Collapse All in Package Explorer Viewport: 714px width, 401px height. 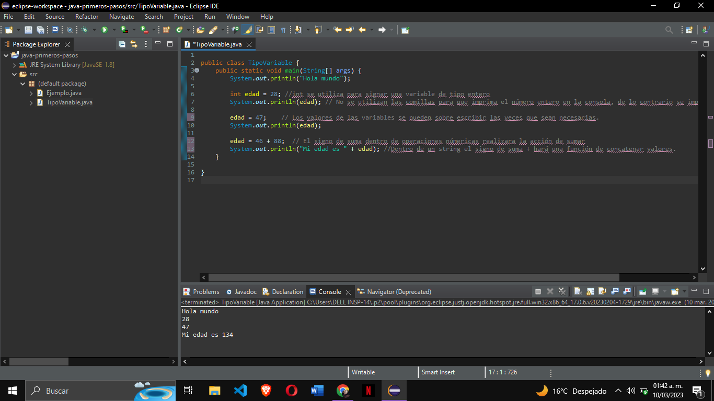point(122,44)
